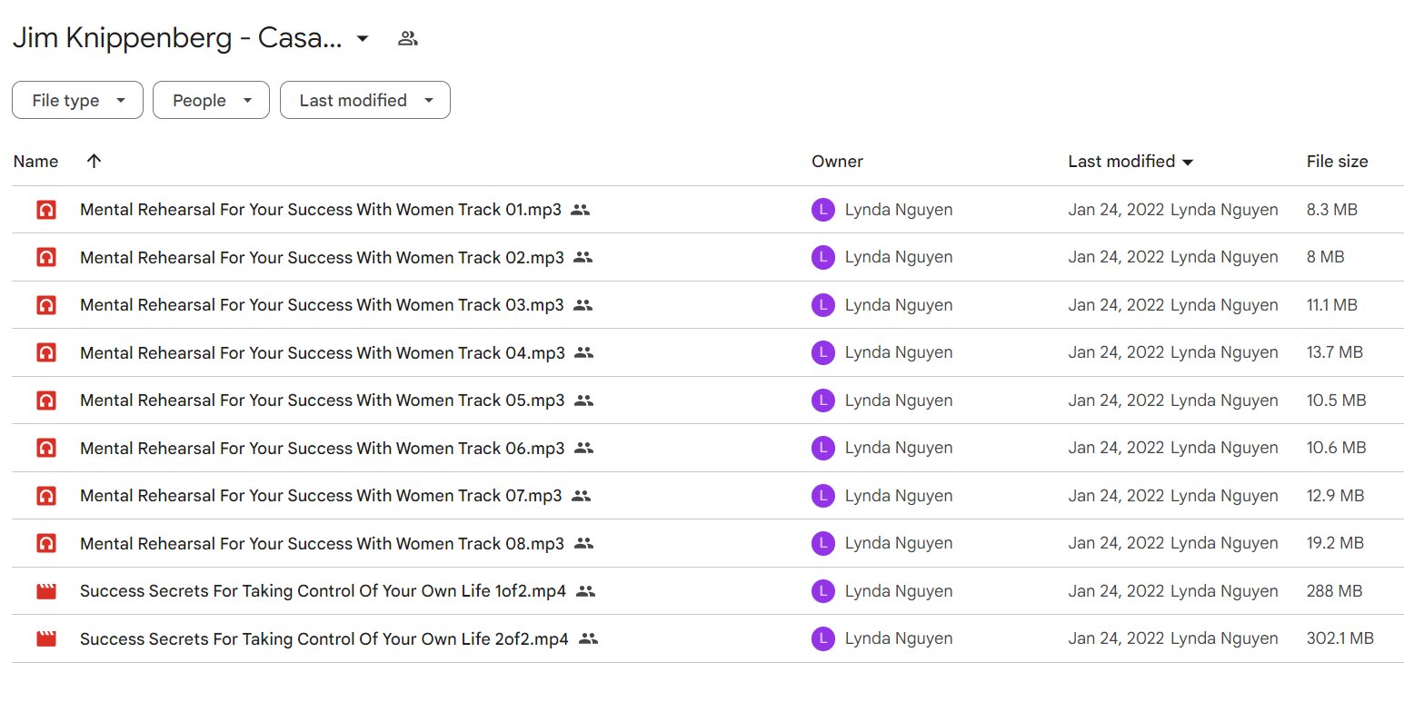This screenshot has height=722, width=1404.
Task: Click the audio icon for Track 02.mp3
Action: point(46,257)
